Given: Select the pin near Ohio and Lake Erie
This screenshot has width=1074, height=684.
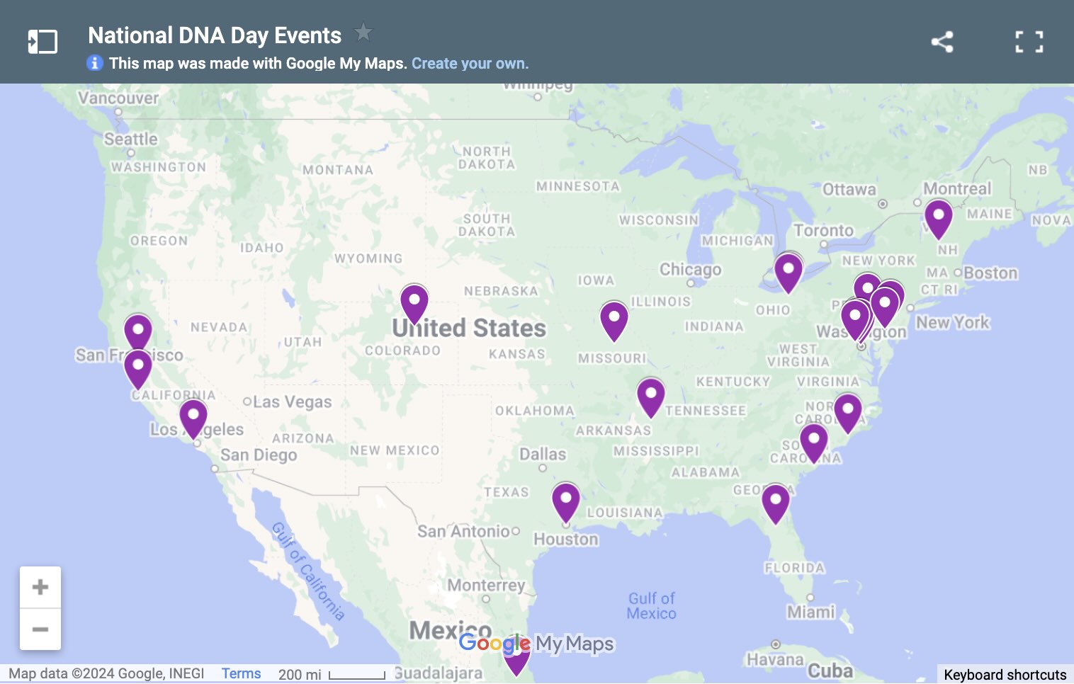Looking at the screenshot, I should tap(788, 273).
